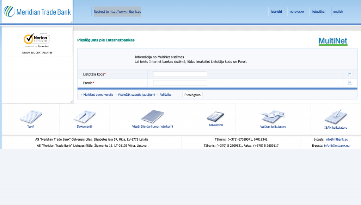Click the Vispārējie darījumu noteikumi book icon
361x205 pixels.
152,116
